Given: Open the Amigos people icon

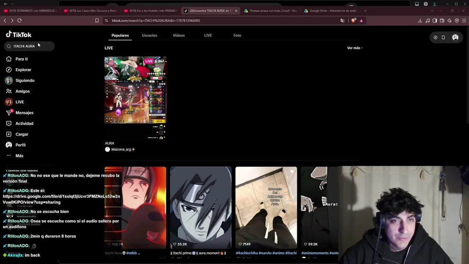Looking at the screenshot, I should pyautogui.click(x=9, y=91).
